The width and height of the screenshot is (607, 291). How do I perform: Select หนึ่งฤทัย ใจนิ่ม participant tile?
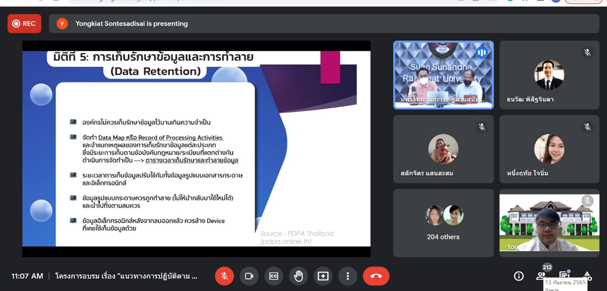point(549,149)
